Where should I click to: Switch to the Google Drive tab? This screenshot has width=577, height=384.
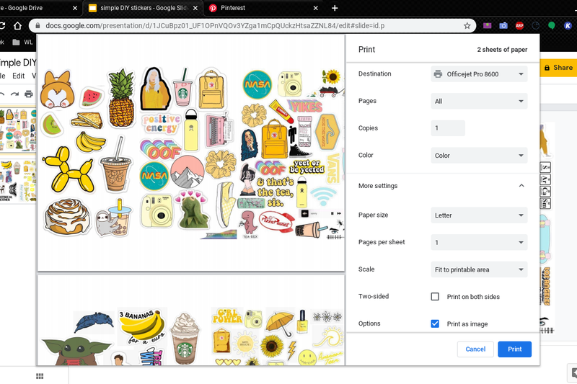[x=40, y=8]
